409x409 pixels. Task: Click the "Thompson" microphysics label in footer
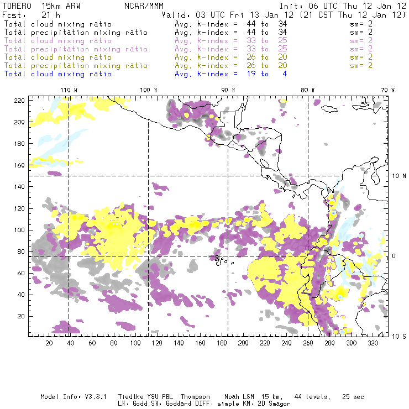pyautogui.click(x=195, y=397)
